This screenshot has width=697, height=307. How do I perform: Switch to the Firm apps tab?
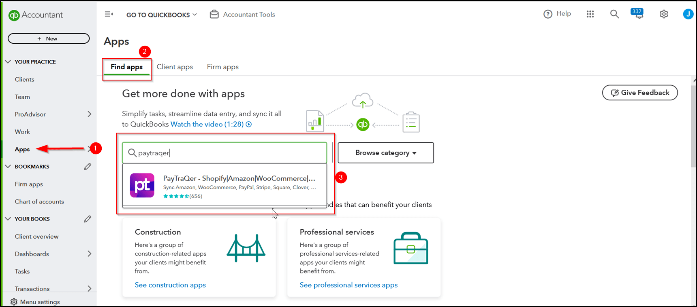click(x=223, y=67)
